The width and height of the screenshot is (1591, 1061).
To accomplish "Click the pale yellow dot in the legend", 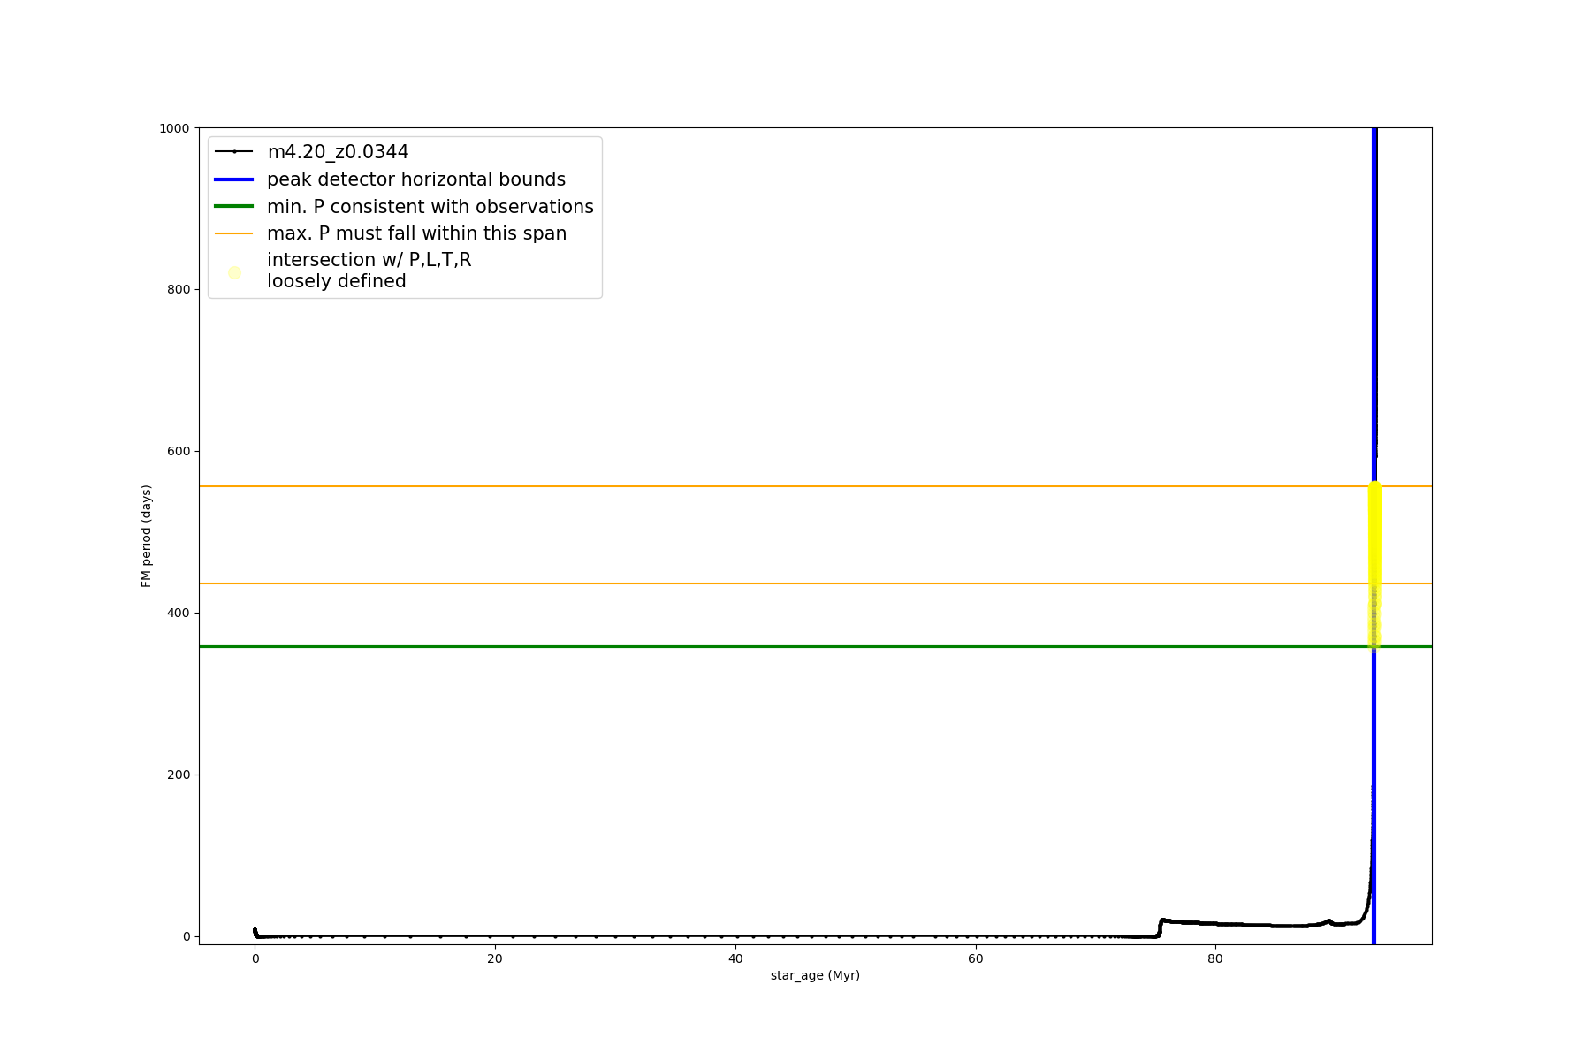I will click(x=234, y=272).
